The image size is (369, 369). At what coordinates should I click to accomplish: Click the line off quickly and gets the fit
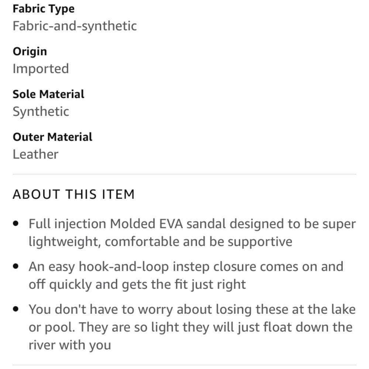137,284
